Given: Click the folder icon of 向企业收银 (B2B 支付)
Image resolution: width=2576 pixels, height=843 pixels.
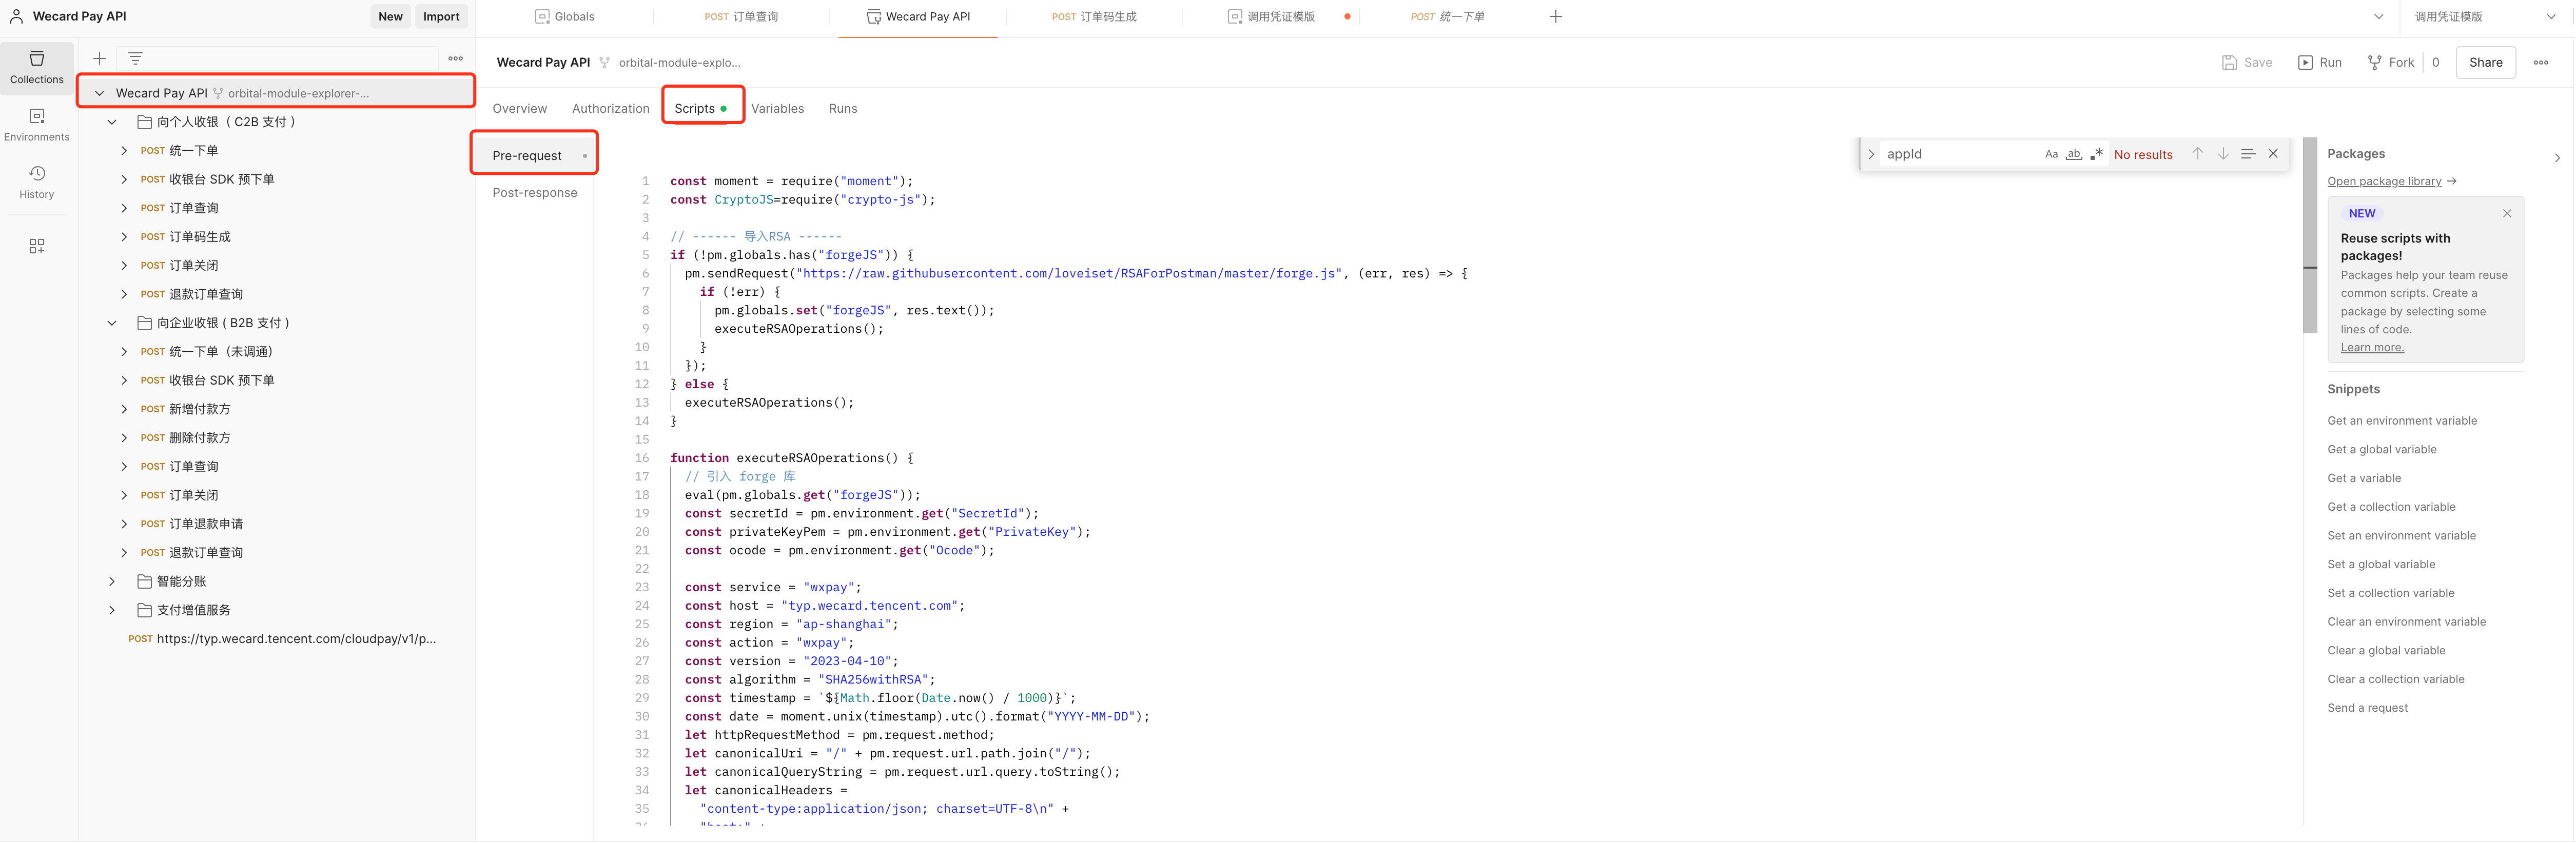Looking at the screenshot, I should [144, 323].
